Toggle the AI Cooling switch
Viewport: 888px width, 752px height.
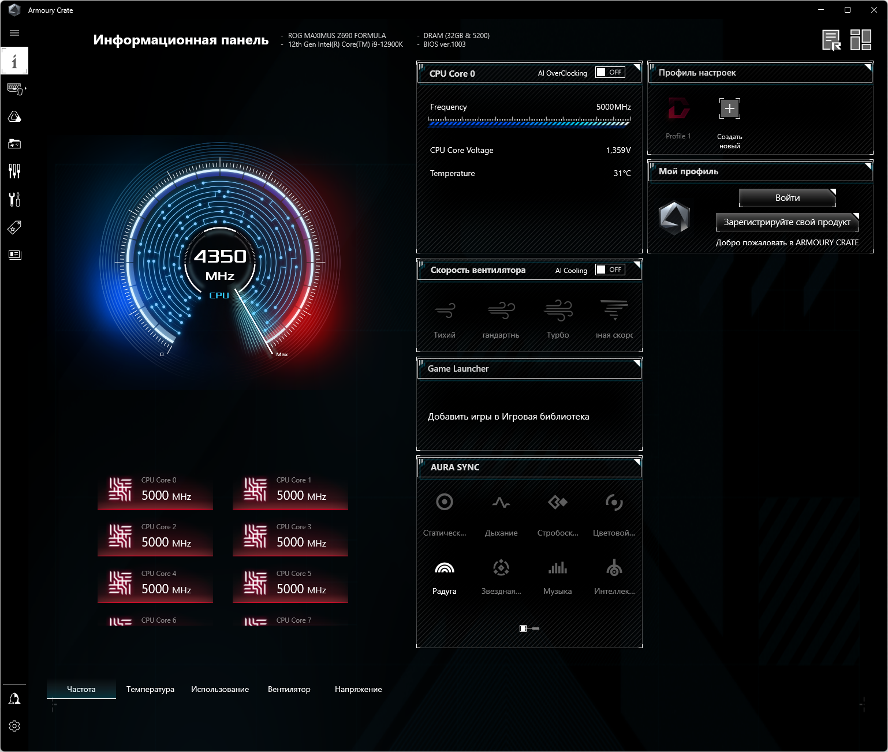click(610, 270)
